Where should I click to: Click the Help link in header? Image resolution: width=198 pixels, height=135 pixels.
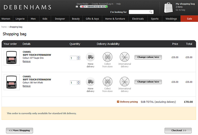click(119, 4)
